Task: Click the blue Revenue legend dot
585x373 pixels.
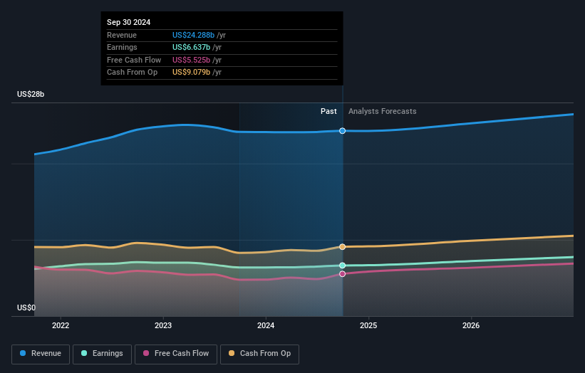Action: click(23, 353)
